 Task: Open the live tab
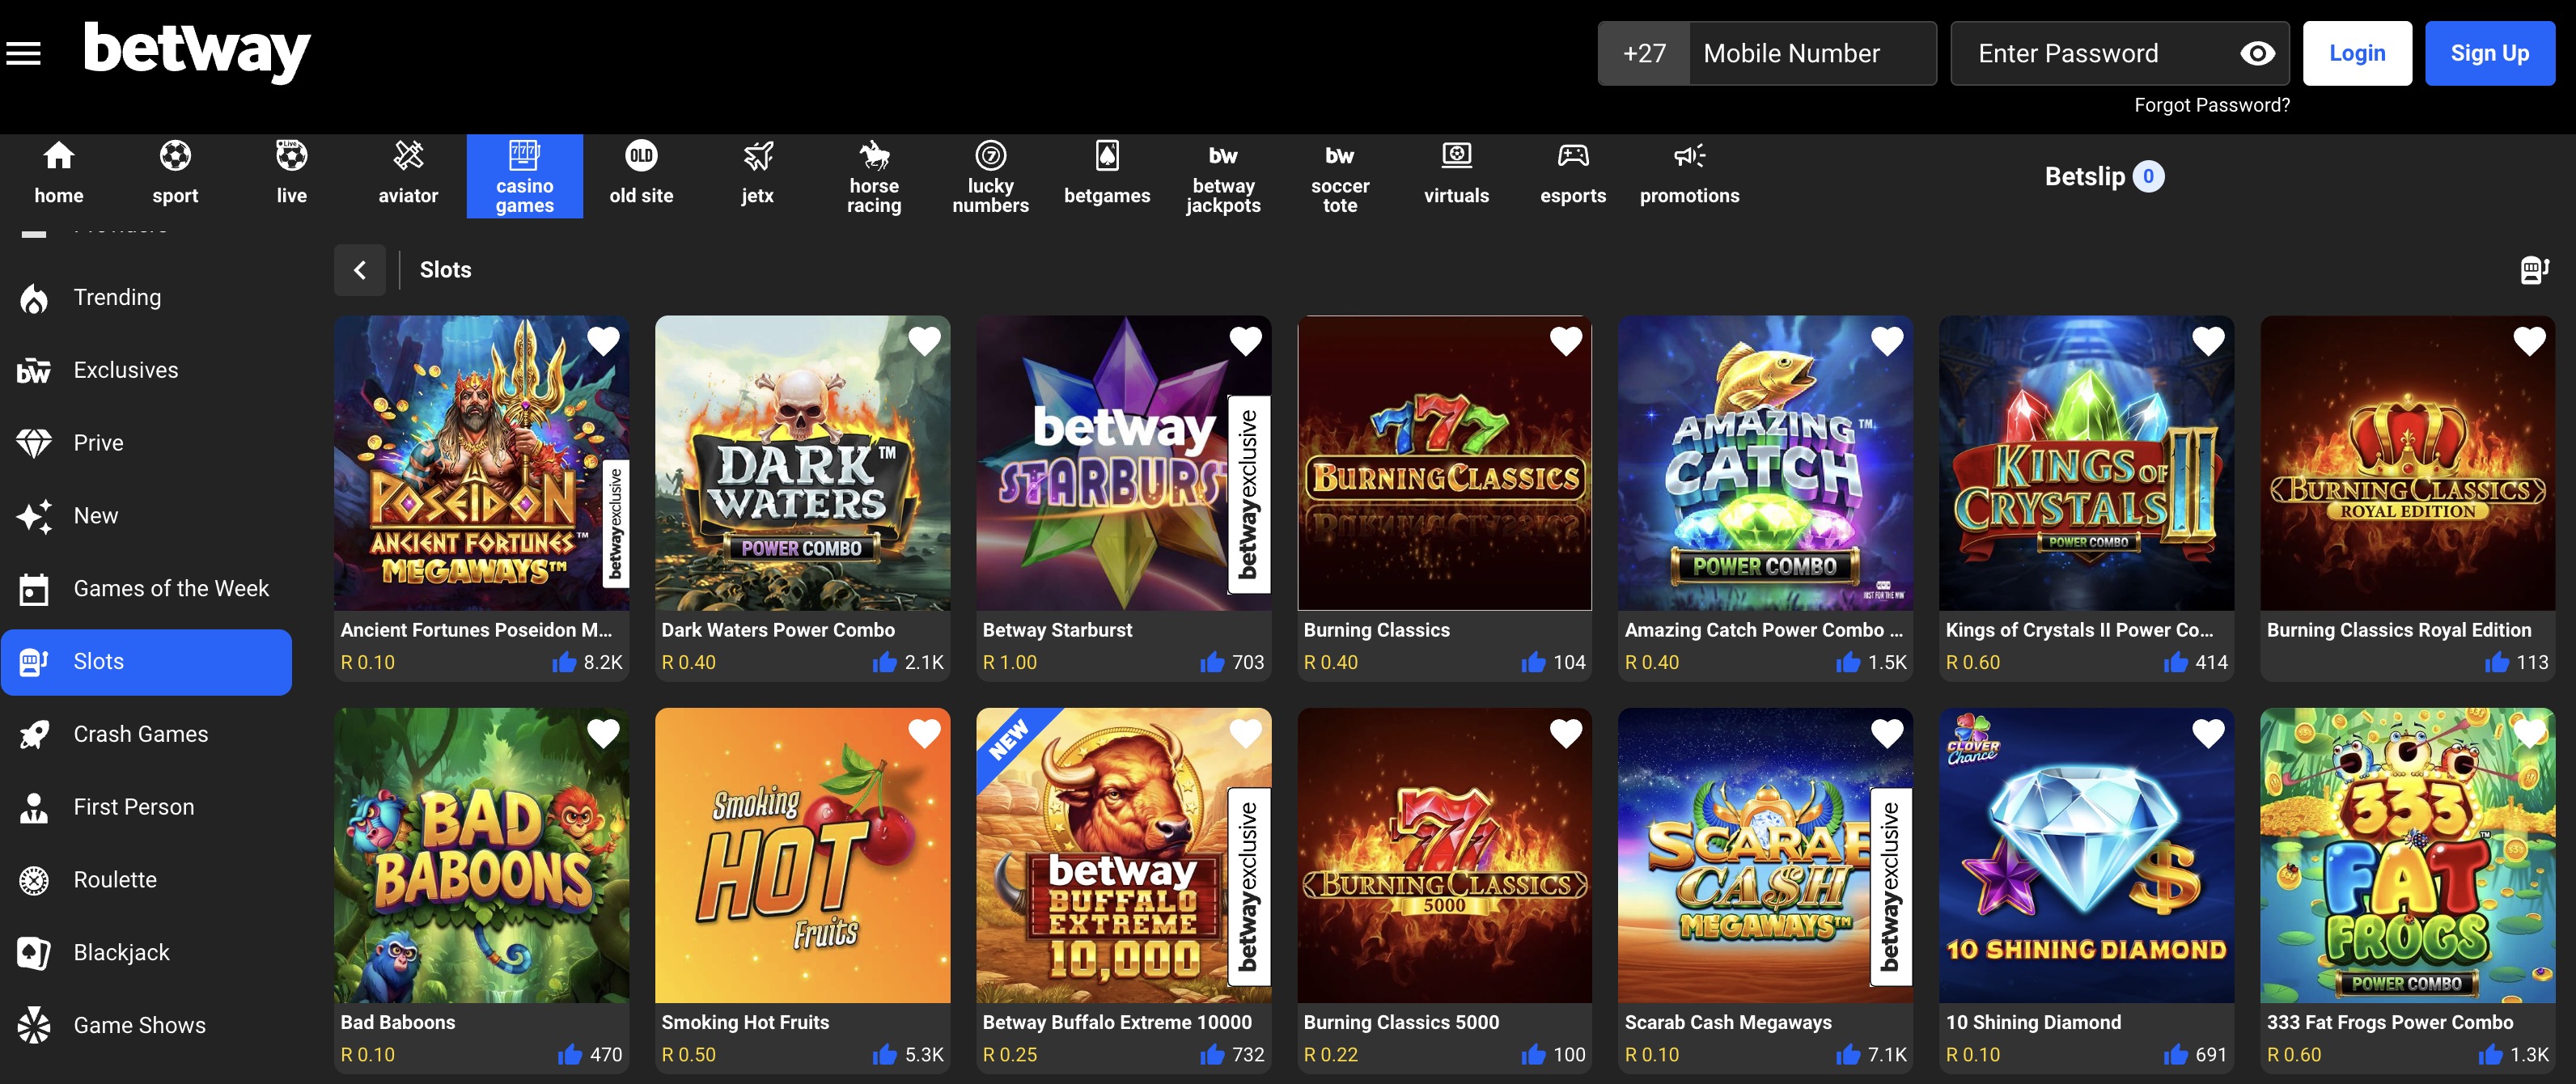tap(292, 175)
